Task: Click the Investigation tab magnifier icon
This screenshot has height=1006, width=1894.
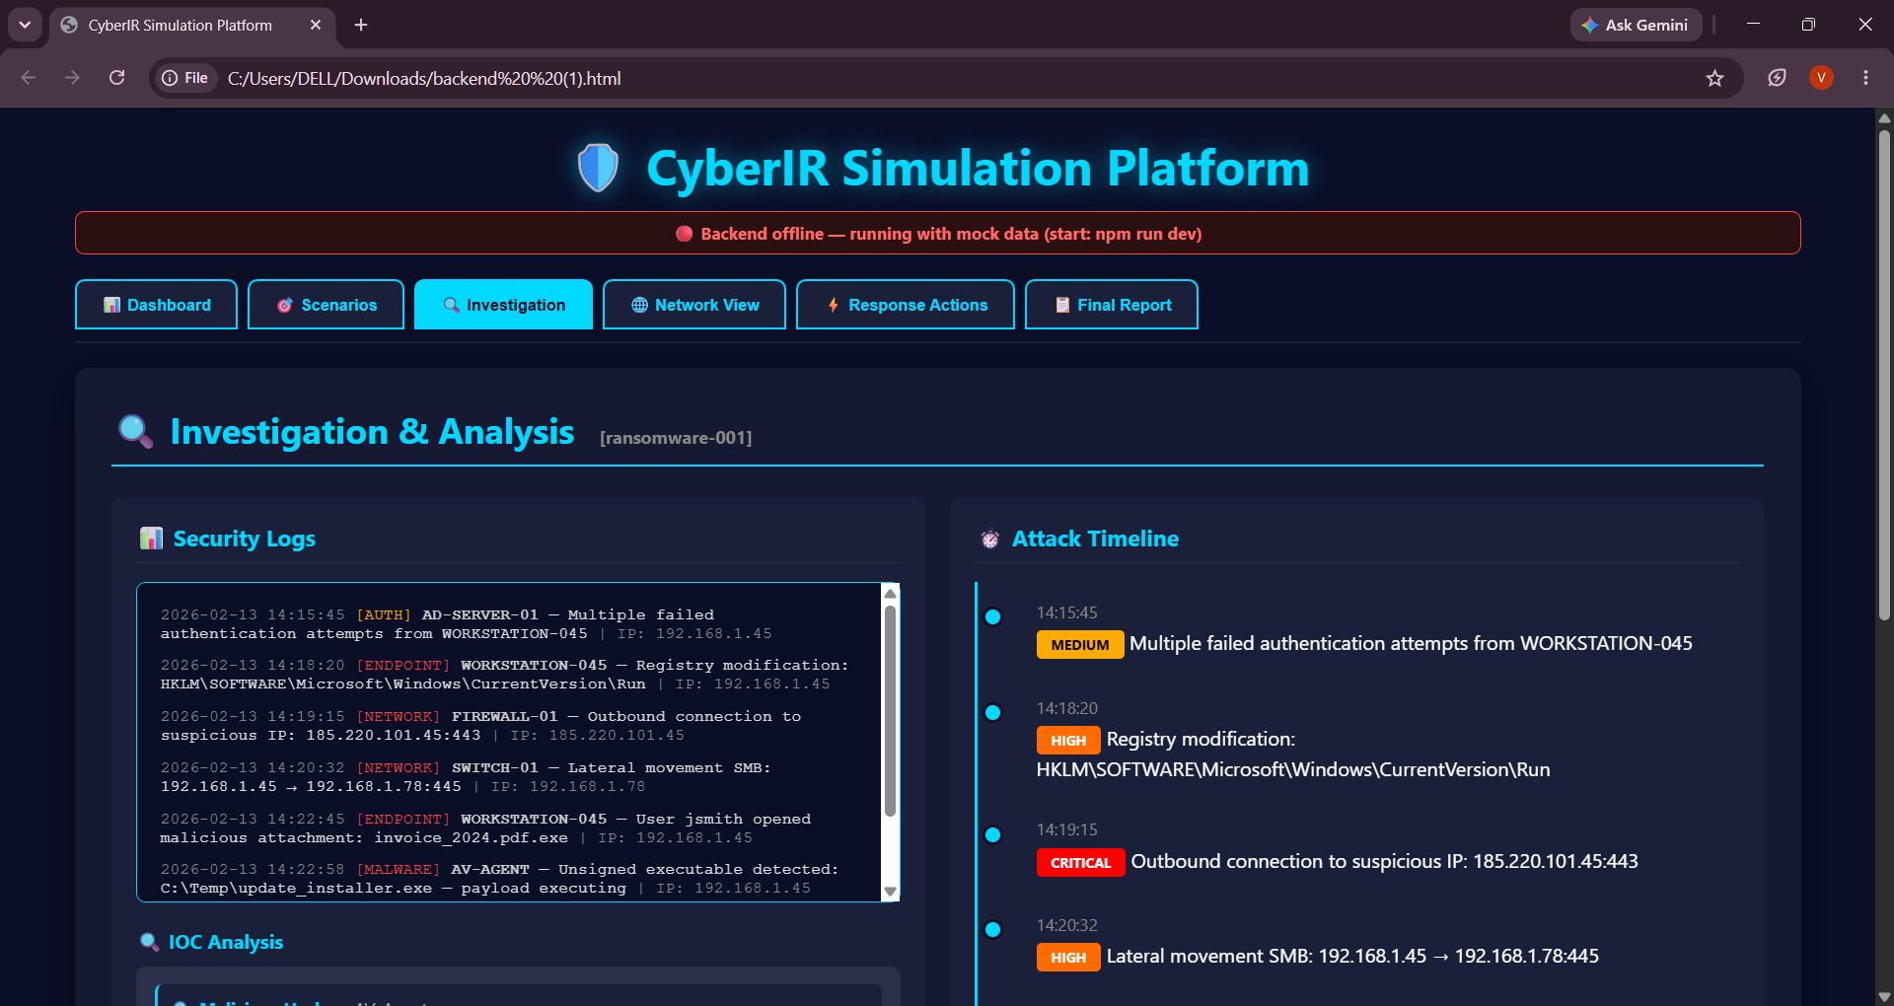Action: (x=451, y=305)
